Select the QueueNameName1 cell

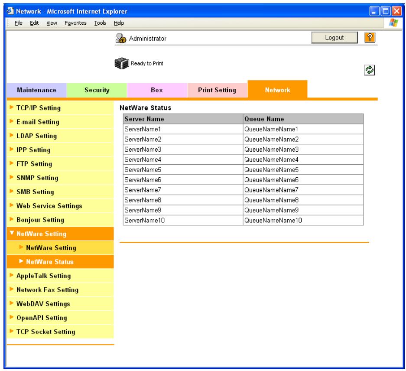tap(303, 129)
